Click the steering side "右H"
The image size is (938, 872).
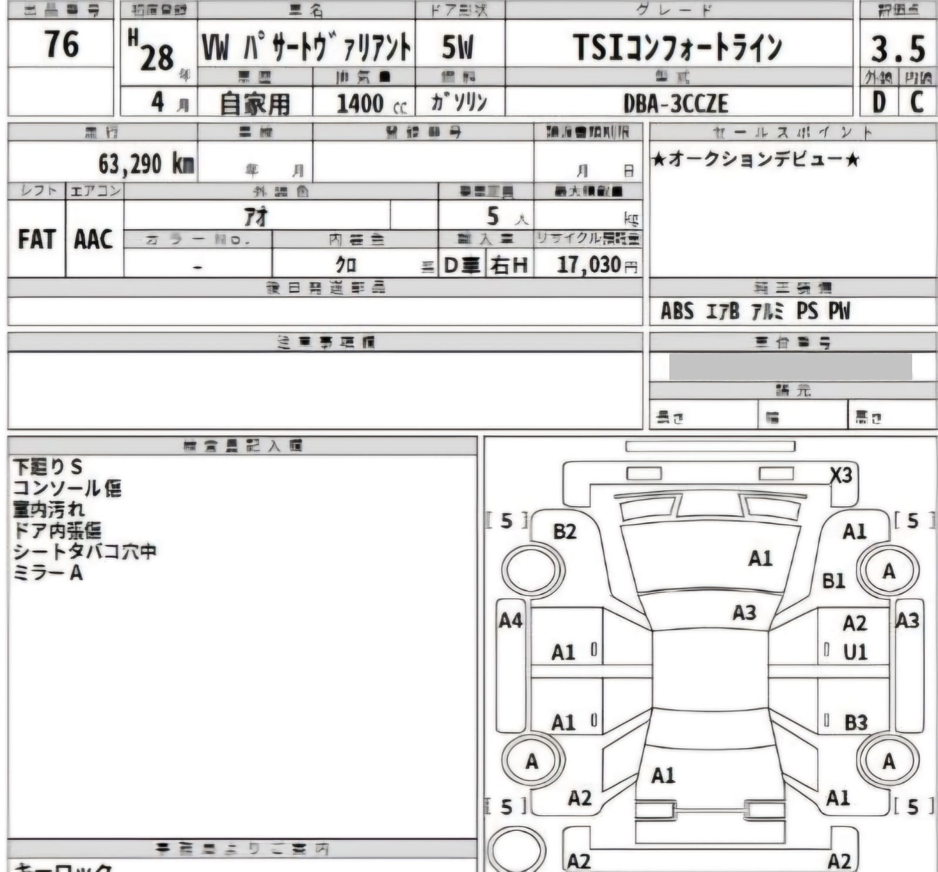tap(509, 266)
